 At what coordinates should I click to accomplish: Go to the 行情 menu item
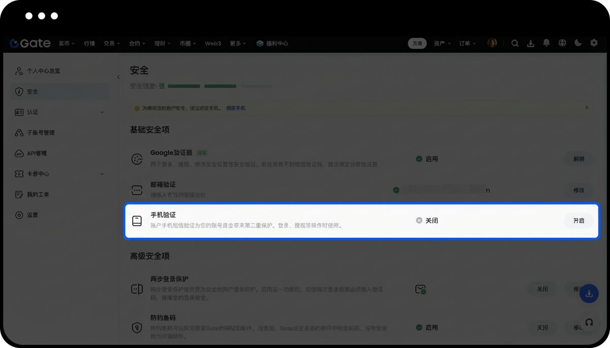[89, 44]
